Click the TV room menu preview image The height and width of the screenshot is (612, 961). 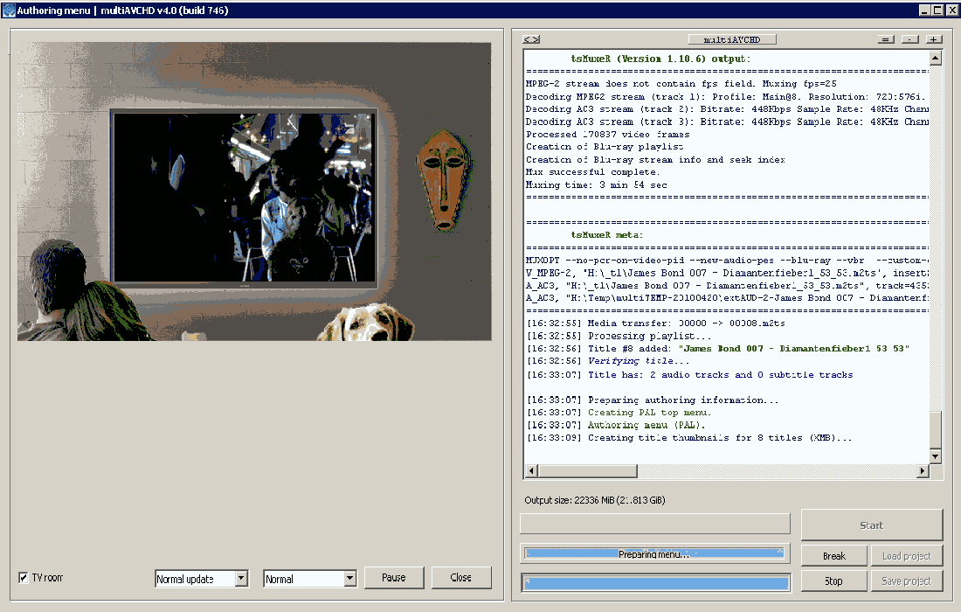254,191
